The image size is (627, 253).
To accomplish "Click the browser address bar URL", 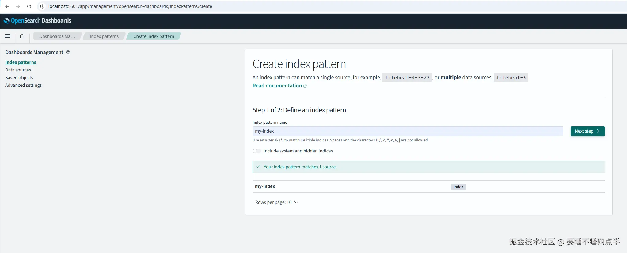I will coord(130,6).
